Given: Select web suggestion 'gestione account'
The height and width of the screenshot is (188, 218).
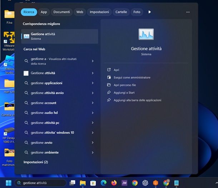Looking at the screenshot, I should pos(60,103).
